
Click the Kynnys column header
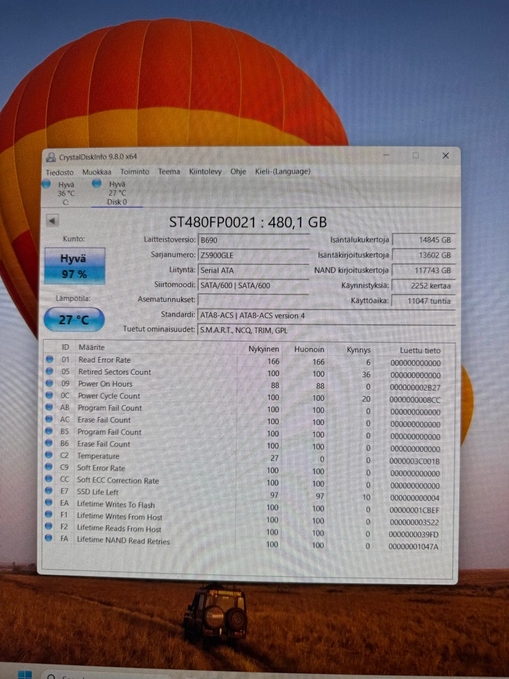(x=358, y=350)
